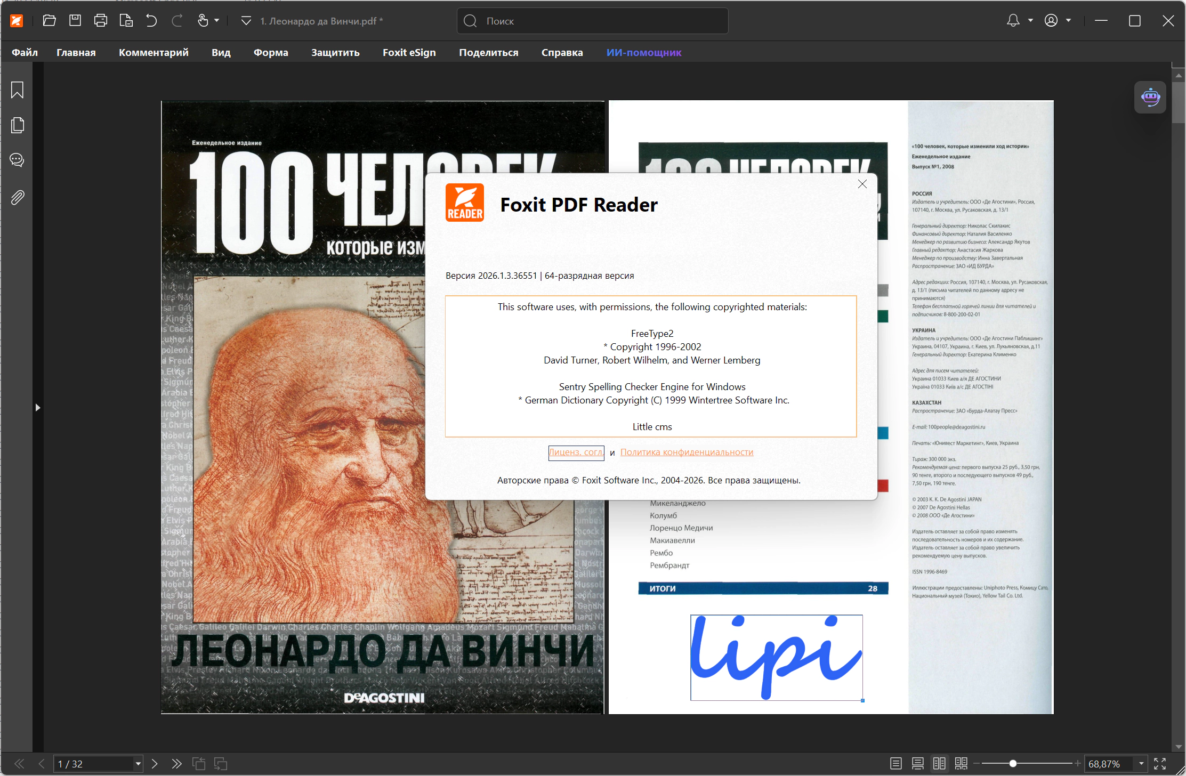Select the Hand tool icon
Screen dimensions: 1186x776
(203, 21)
